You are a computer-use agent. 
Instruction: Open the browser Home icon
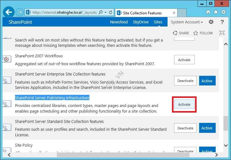click(208, 12)
